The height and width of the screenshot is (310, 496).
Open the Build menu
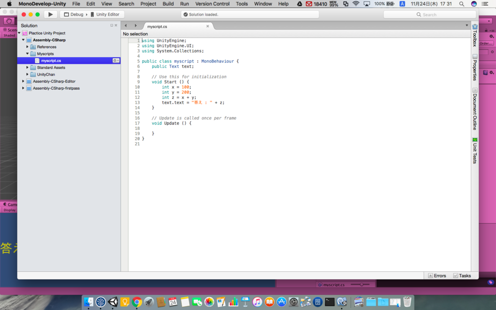tap(168, 4)
